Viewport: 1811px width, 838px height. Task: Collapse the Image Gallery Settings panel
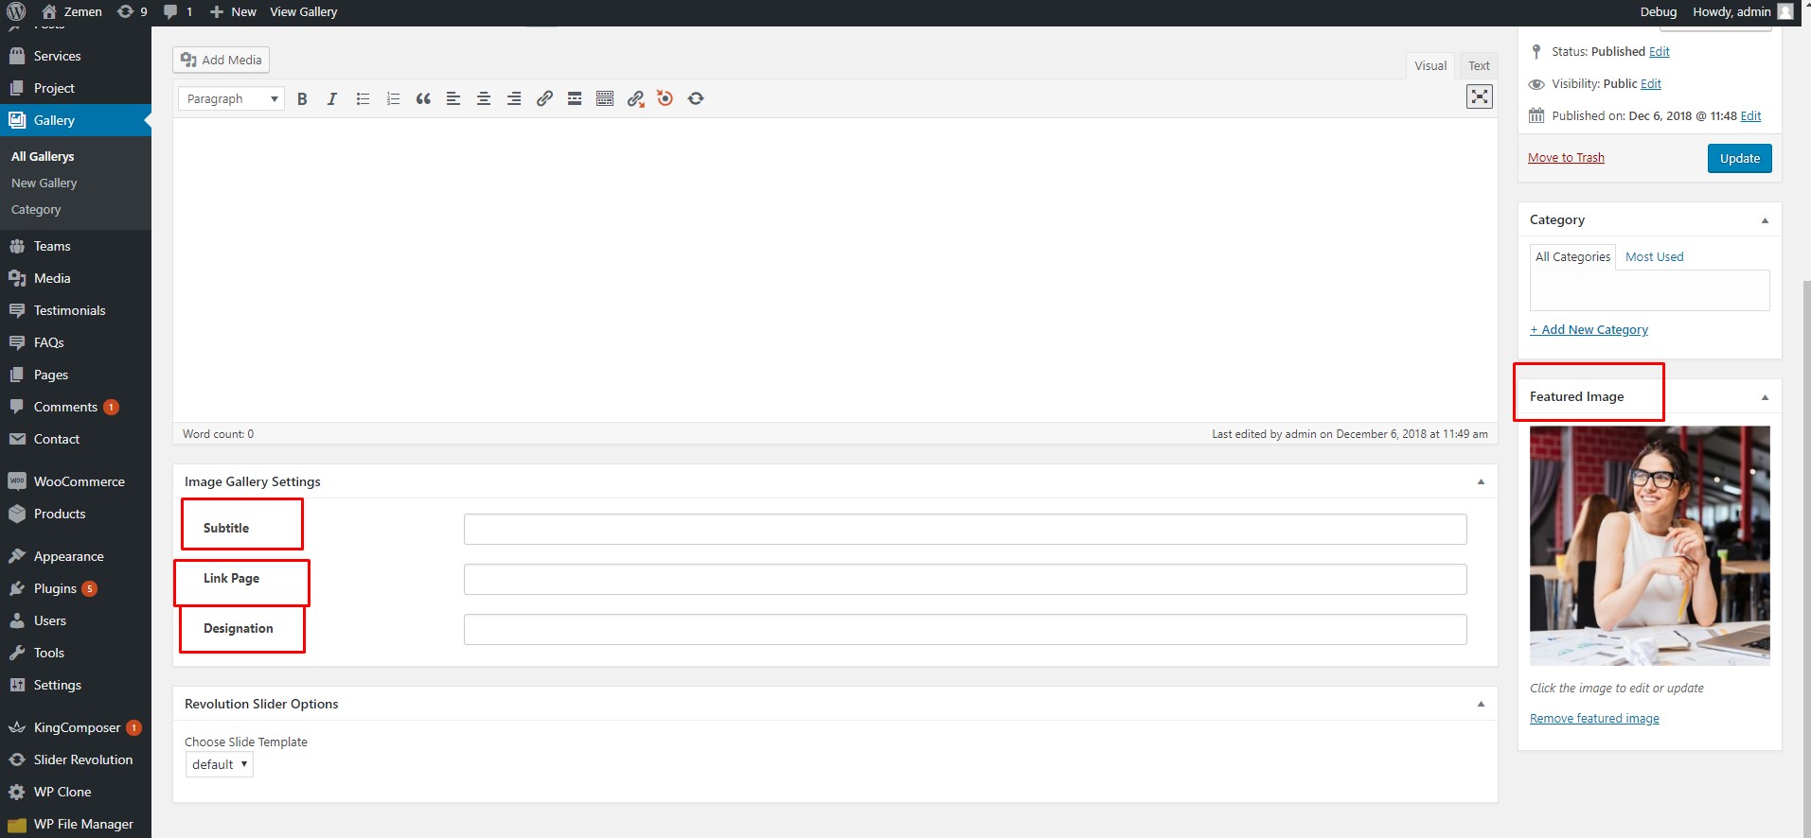tap(1481, 481)
